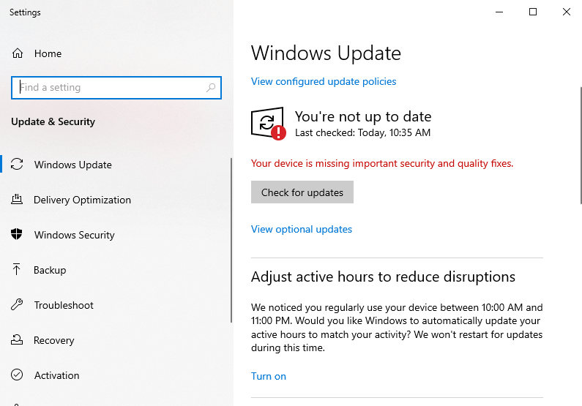Click the sidebar vertical scrollbar
The height and width of the screenshot is (406, 582).
231,240
